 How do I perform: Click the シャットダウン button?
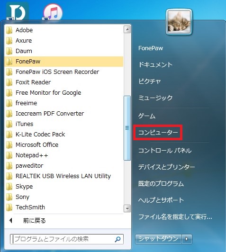click(158, 239)
